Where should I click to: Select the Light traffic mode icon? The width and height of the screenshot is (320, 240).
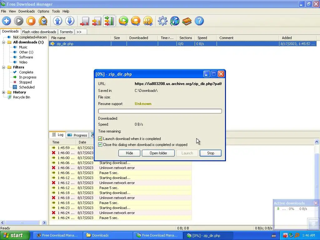click(x=84, y=21)
